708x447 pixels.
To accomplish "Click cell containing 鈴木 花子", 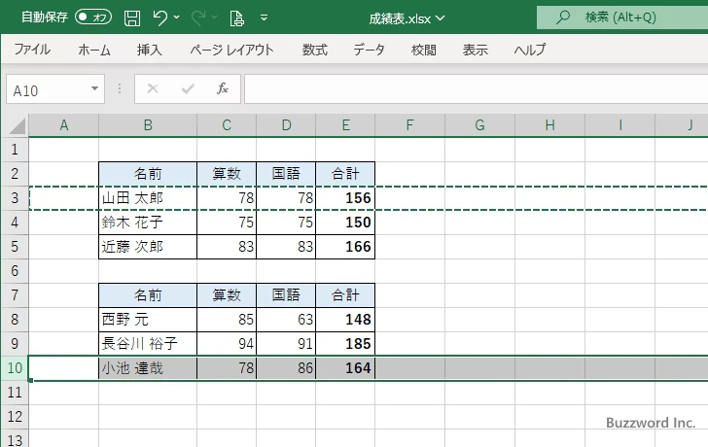I will click(x=148, y=223).
